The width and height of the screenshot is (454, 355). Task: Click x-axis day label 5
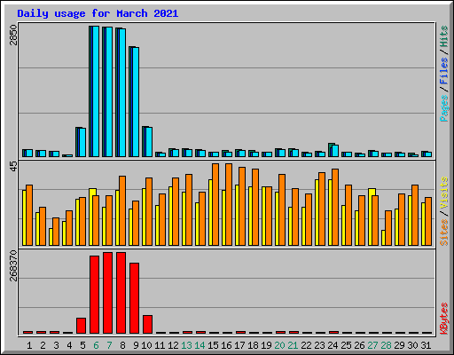tap(82, 345)
